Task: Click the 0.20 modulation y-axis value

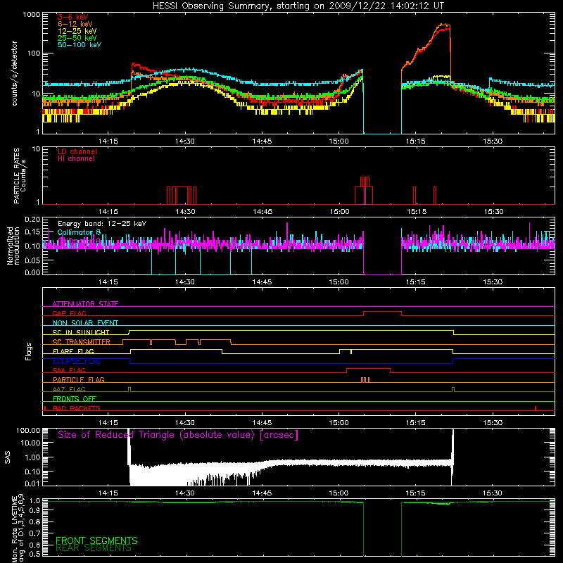Action: [x=32, y=219]
